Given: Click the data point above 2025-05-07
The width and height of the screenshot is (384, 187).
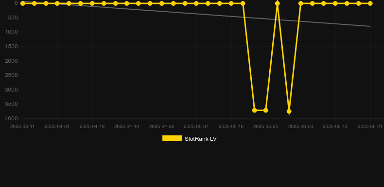Looking at the screenshot, I should tap(196, 3).
